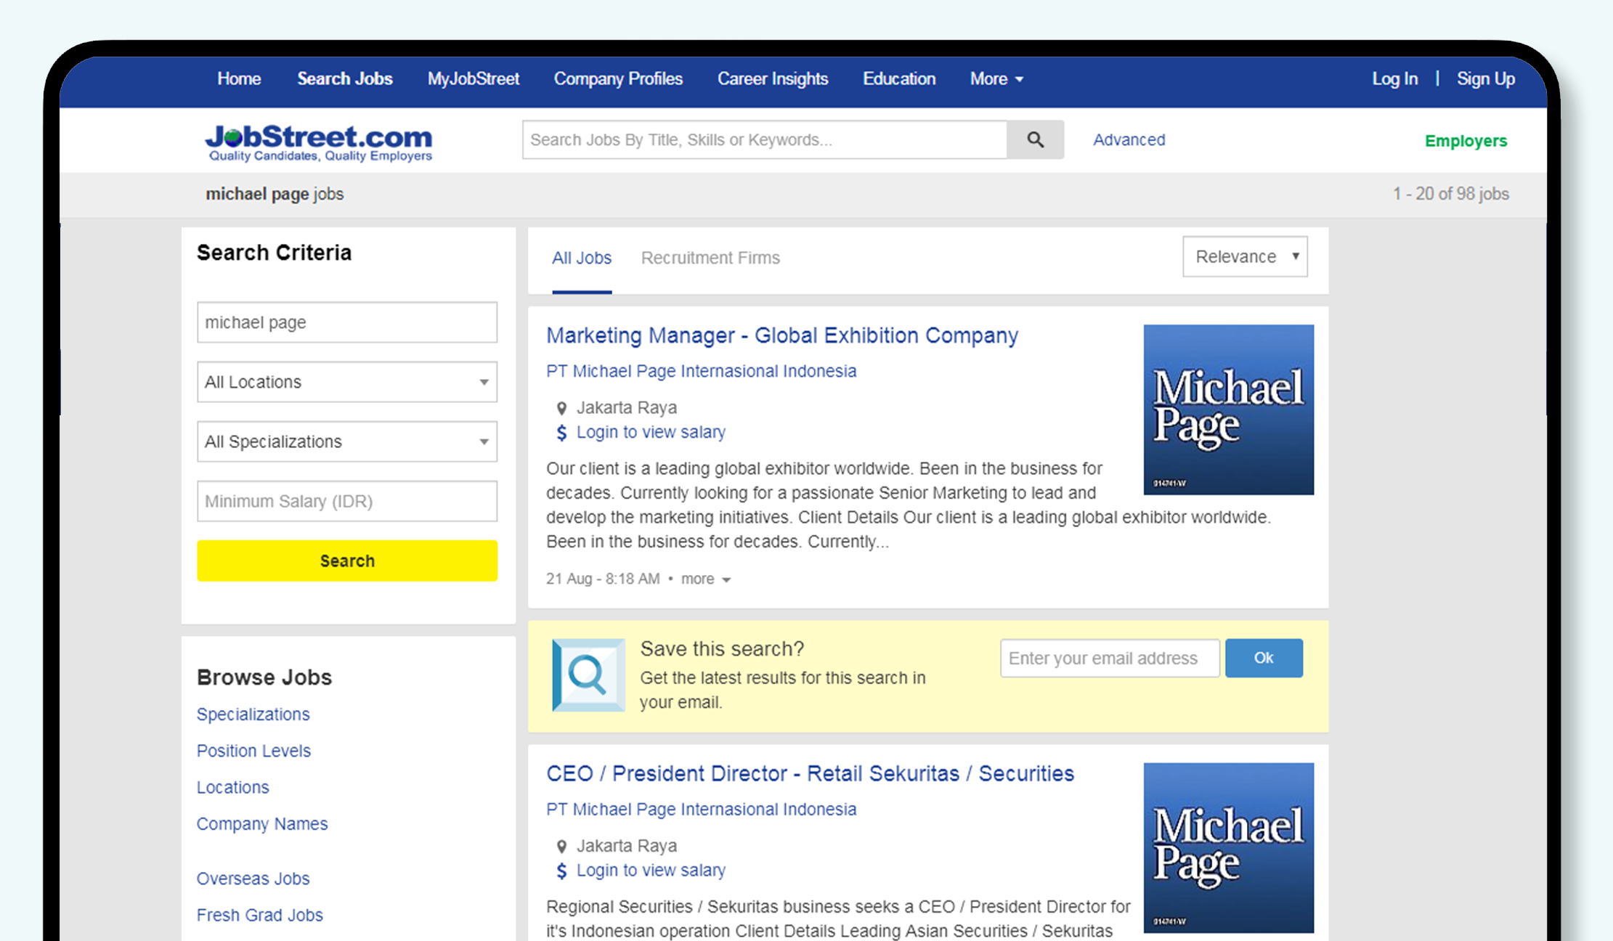Open company link under Marketing Manager listing
This screenshot has height=941, width=1613.
(701, 371)
